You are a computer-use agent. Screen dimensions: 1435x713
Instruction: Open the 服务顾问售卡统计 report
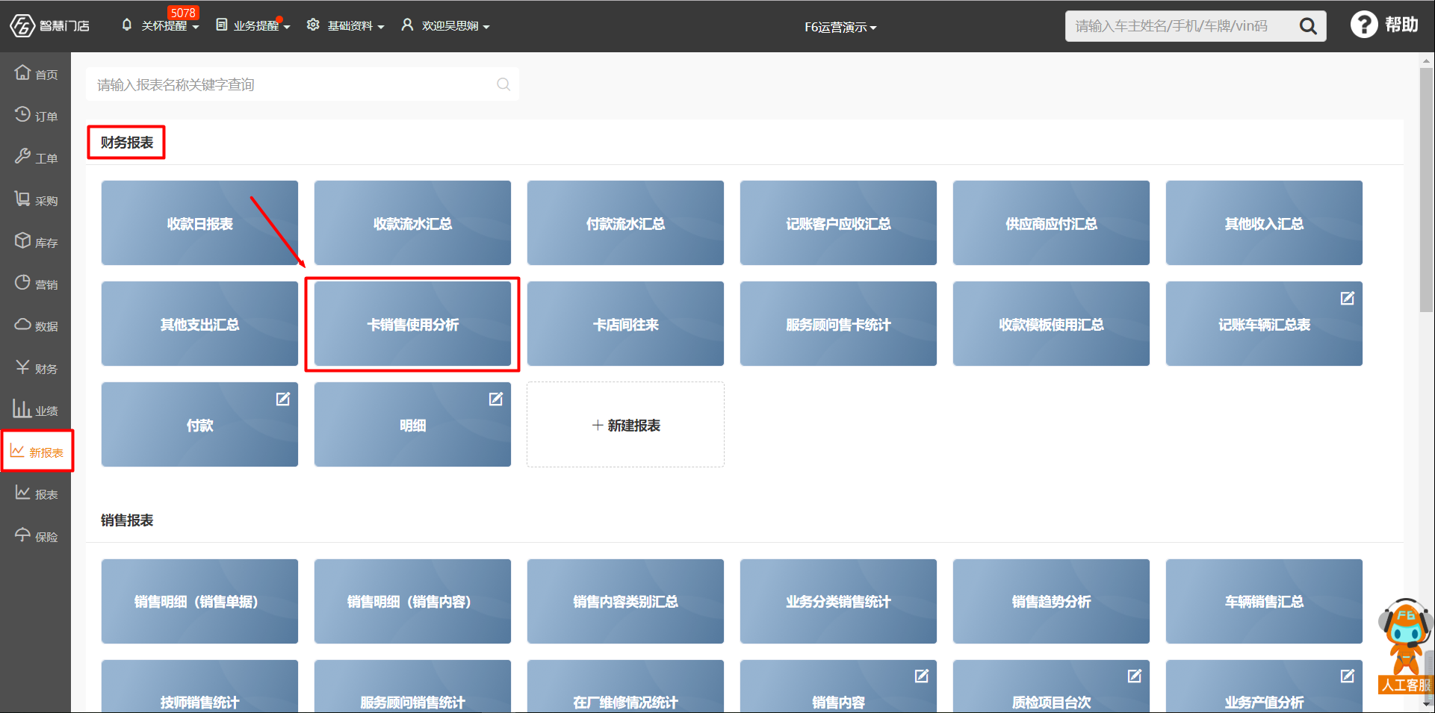click(x=838, y=323)
